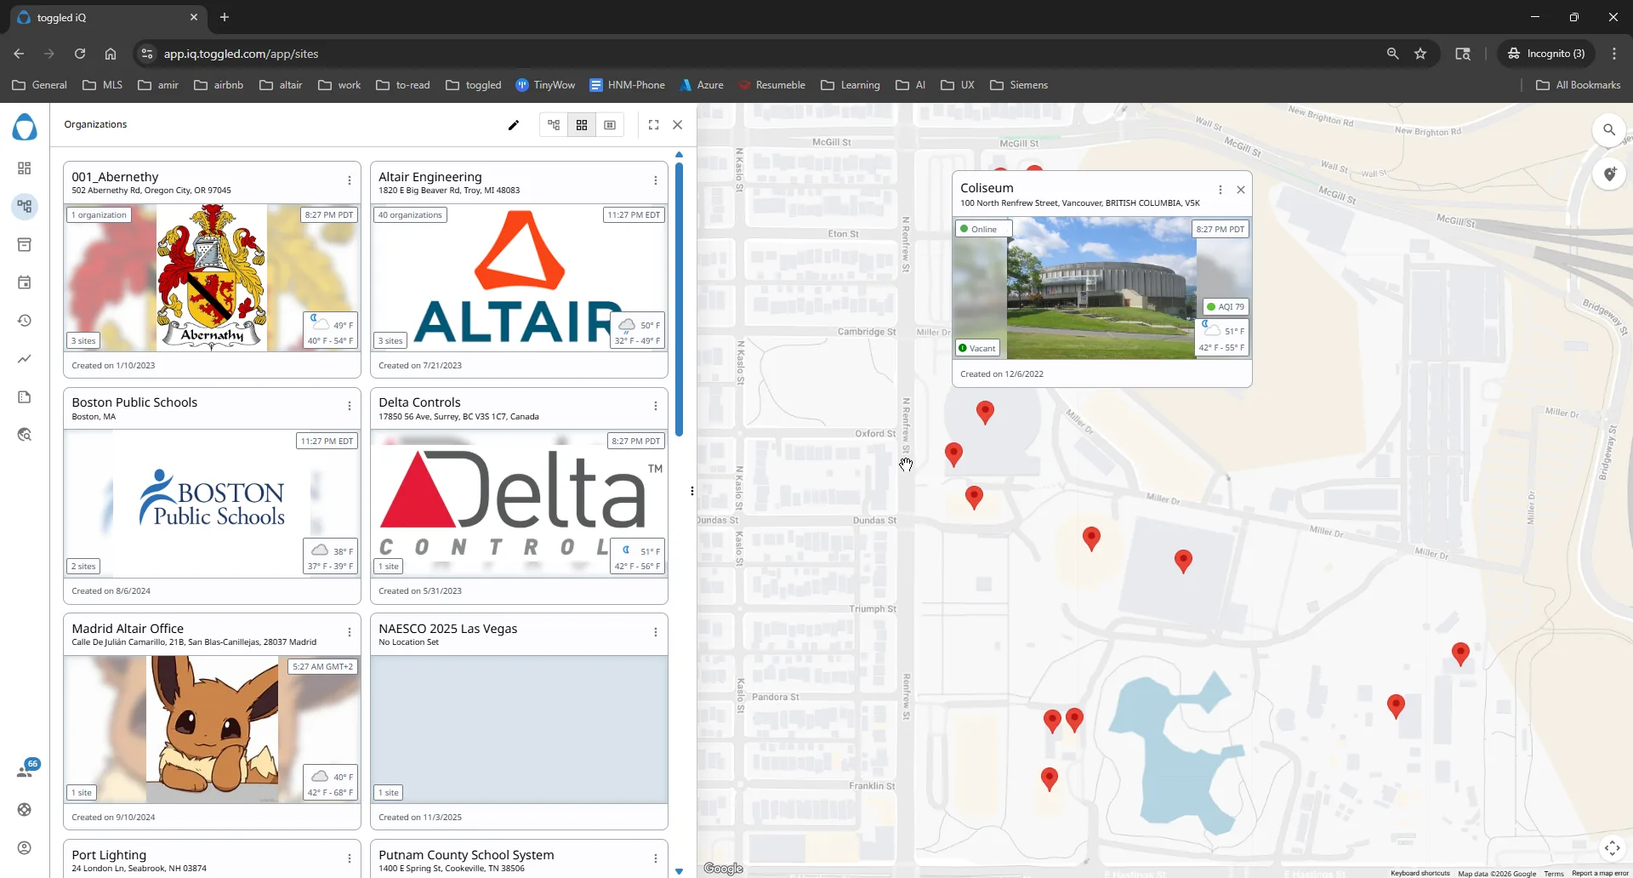The image size is (1633, 878).
Task: Switch to tree hierarchy view
Action: tap(554, 125)
